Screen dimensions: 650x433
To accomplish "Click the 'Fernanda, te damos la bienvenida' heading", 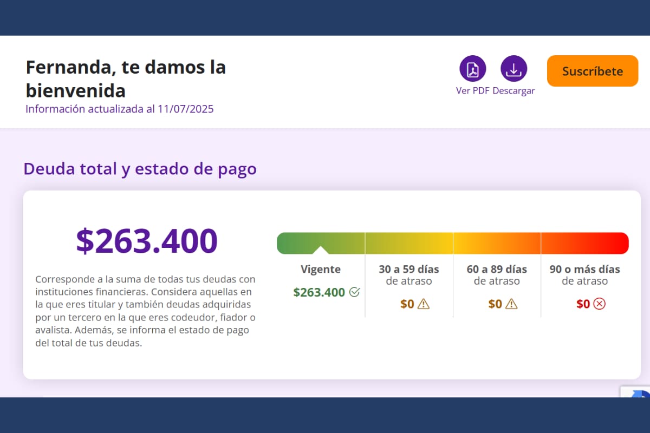I will [126, 78].
